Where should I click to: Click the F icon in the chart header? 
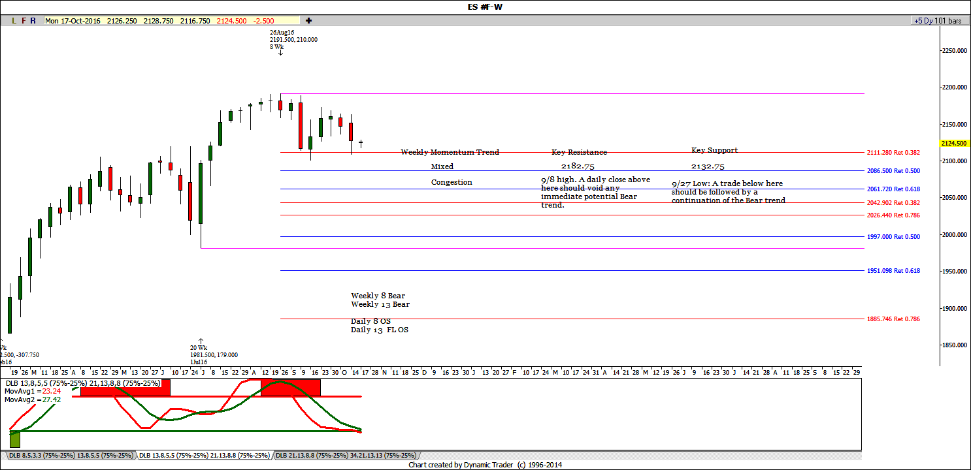point(24,21)
